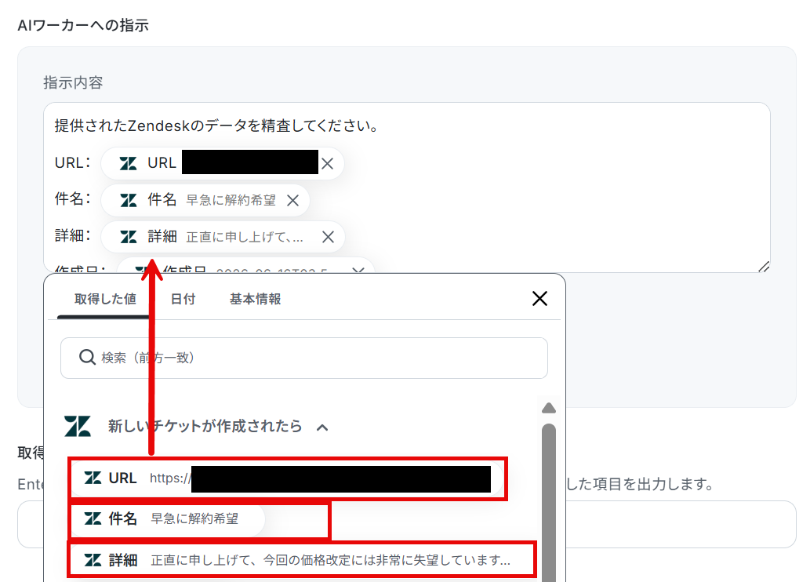
Task: Click the textarea resize handle corner
Action: point(764,267)
